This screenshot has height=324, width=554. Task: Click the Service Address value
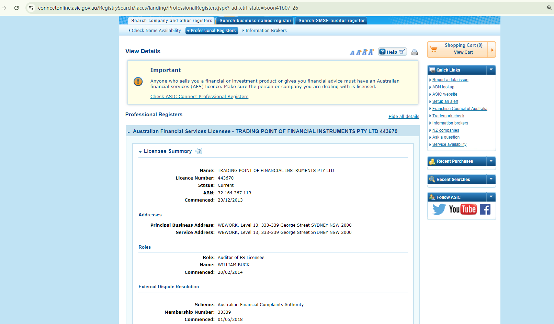click(x=285, y=233)
